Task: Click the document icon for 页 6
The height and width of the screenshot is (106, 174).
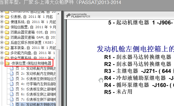Action: coord(12,94)
